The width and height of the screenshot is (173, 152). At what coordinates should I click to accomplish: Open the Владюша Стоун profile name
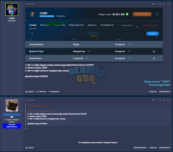(12, 114)
